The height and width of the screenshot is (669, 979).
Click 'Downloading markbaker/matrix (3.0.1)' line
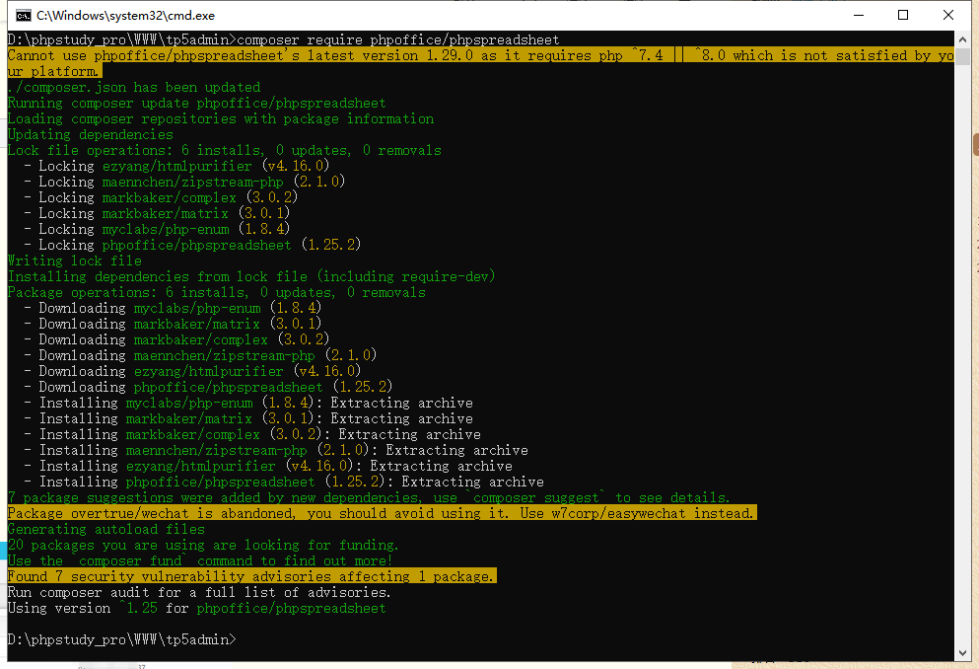coord(173,325)
